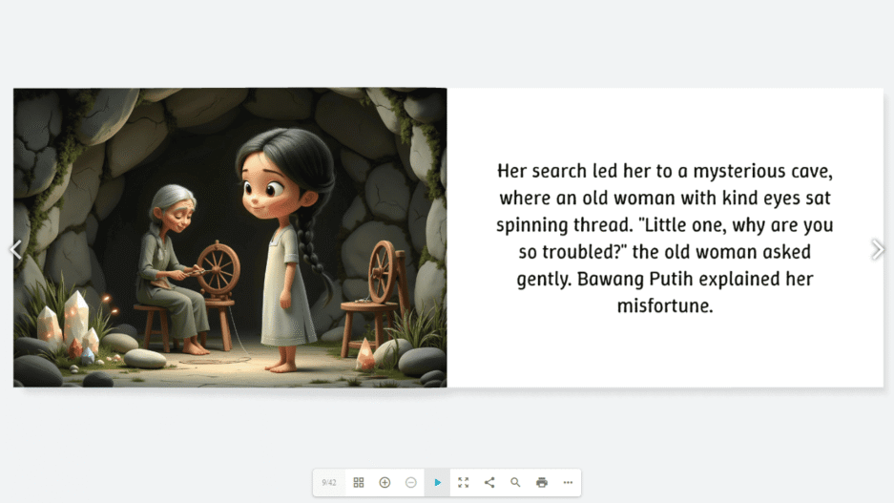Viewport: 894px width, 503px height.
Task: Click the story text page
Action: (x=665, y=238)
